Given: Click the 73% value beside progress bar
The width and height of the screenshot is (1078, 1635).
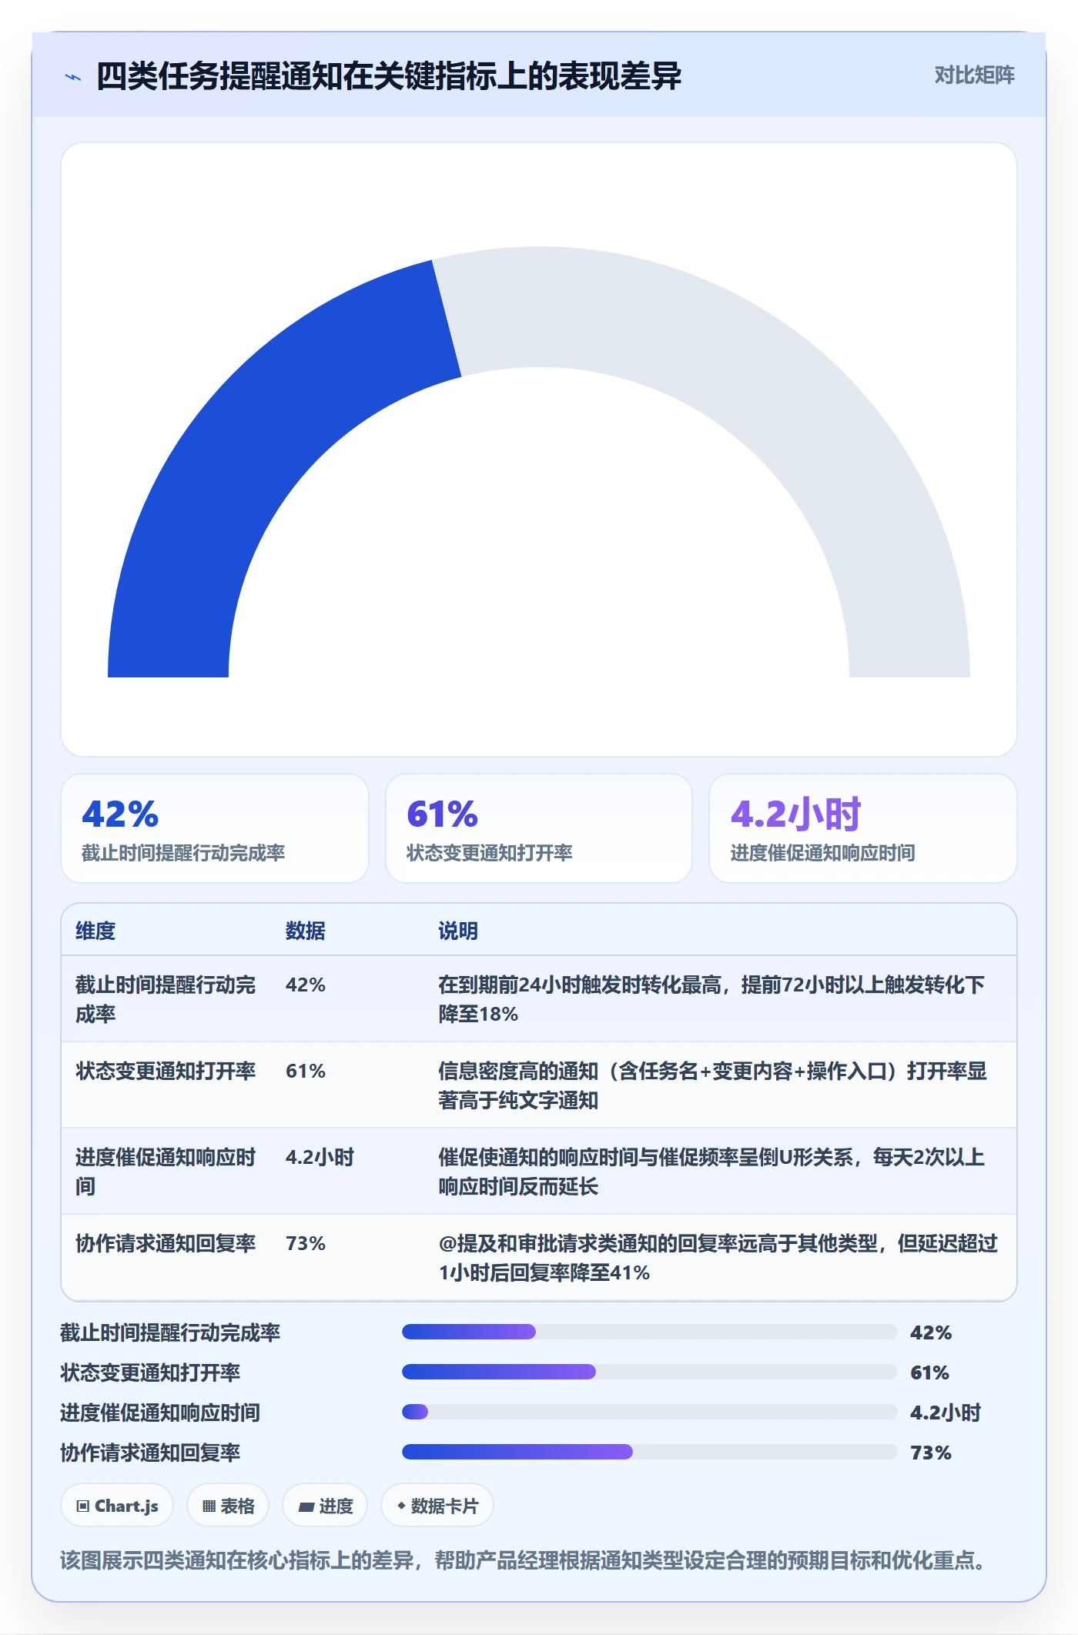Looking at the screenshot, I should [x=931, y=1453].
